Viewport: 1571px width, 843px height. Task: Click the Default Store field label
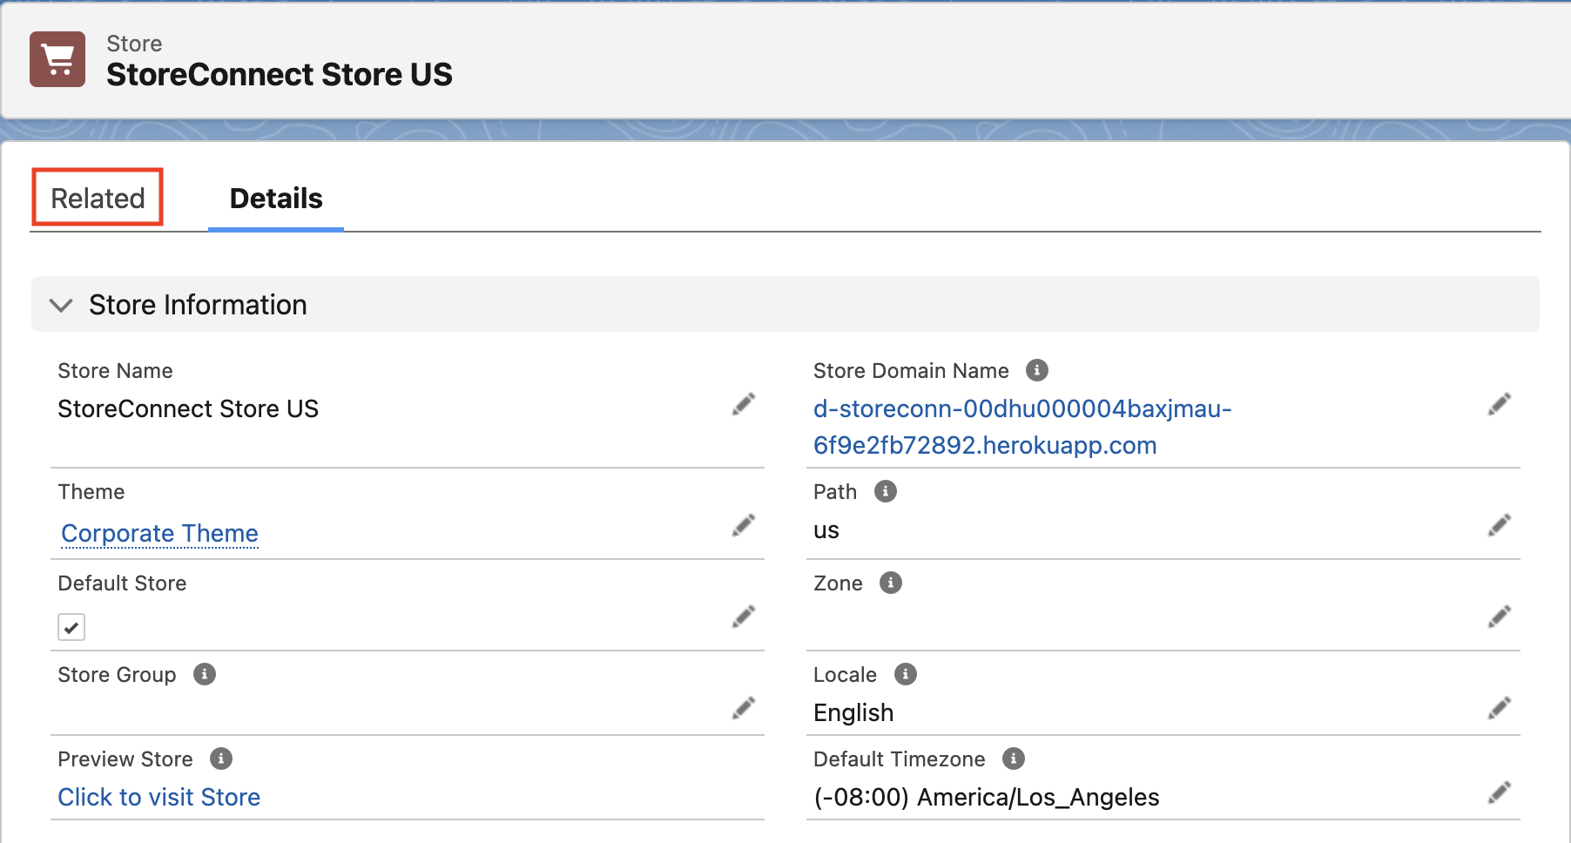(x=122, y=583)
